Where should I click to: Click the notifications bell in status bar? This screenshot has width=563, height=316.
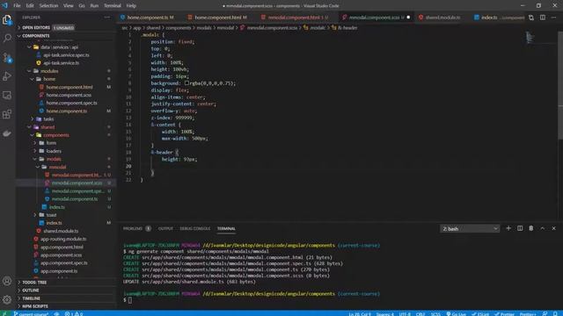click(x=555, y=313)
